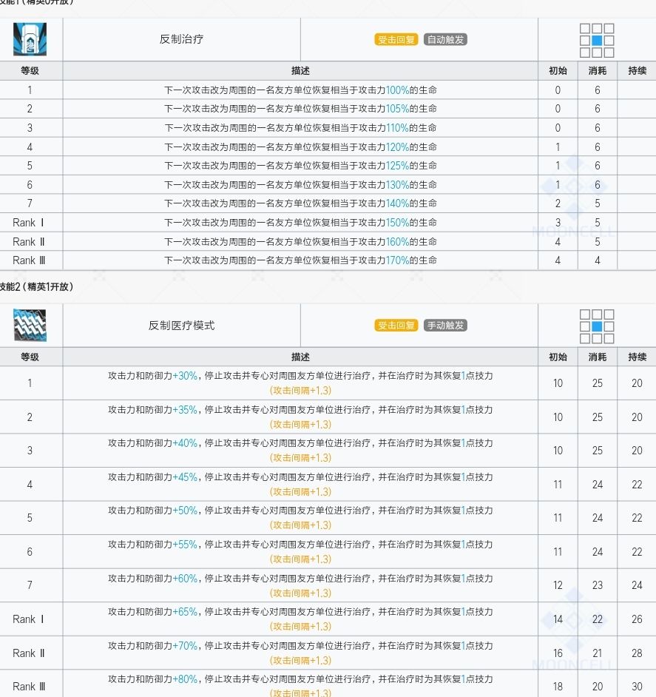Click 等级 header in the 反制治疗 table
Image resolution: width=656 pixels, height=697 pixels.
coord(30,71)
